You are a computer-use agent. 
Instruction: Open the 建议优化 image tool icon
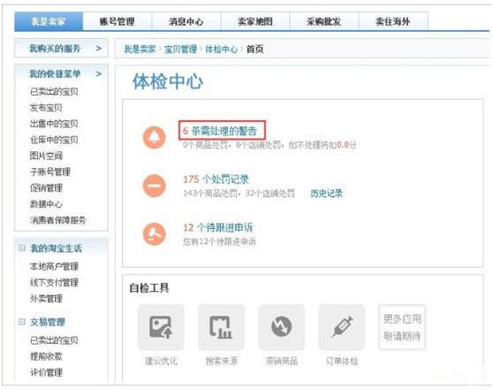(x=161, y=327)
